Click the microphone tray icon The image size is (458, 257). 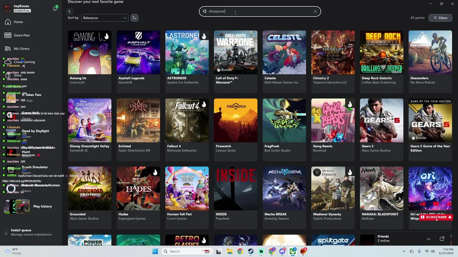click(x=419, y=251)
